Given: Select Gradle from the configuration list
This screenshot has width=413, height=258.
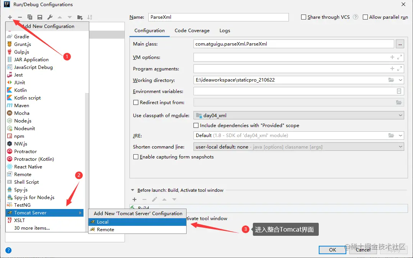Looking at the screenshot, I should (44, 37).
